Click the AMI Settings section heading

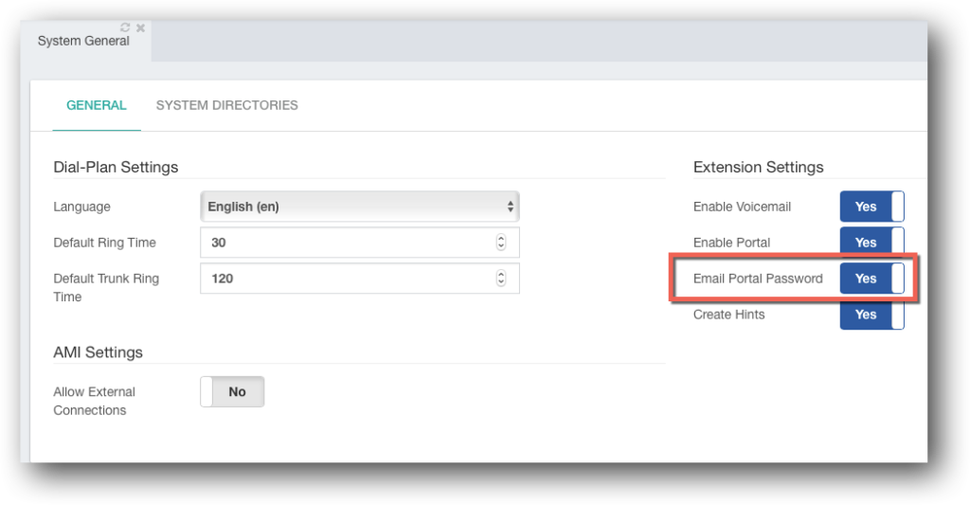coord(98,352)
